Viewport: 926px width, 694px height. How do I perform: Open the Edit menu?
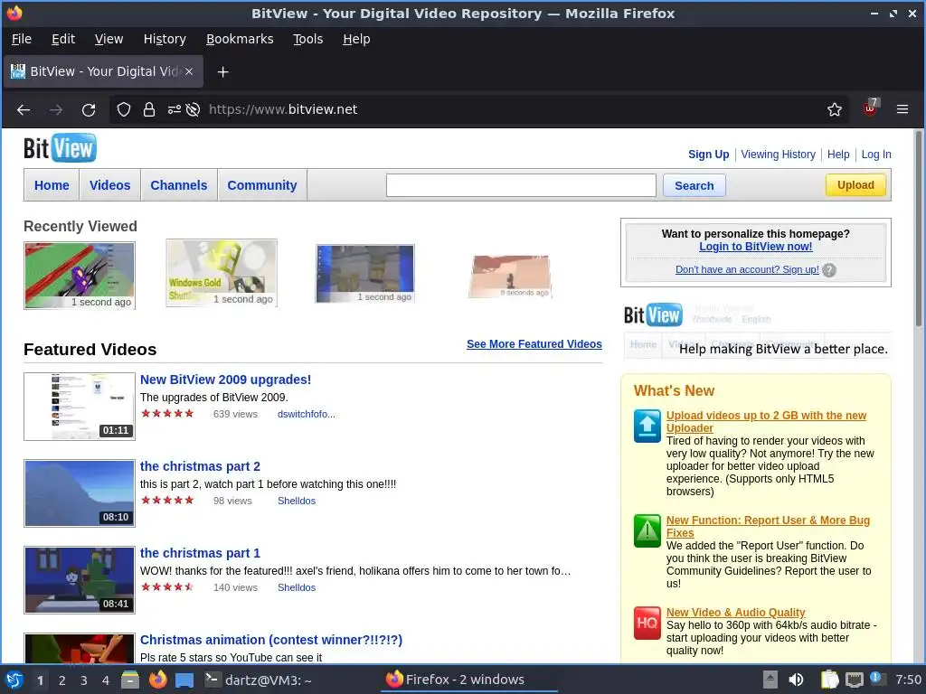(63, 39)
